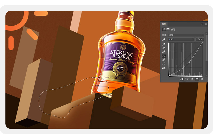Click the 预设 label text
The image size is (213, 134).
point(164,35)
